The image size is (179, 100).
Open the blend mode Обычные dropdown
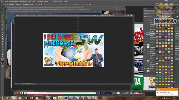pos(150,14)
